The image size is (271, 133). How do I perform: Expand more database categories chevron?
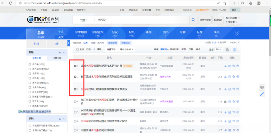pos(236,33)
